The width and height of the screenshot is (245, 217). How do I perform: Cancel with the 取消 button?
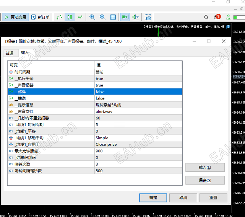coord(183,198)
